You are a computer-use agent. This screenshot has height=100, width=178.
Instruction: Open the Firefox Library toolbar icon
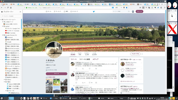[140, 7]
